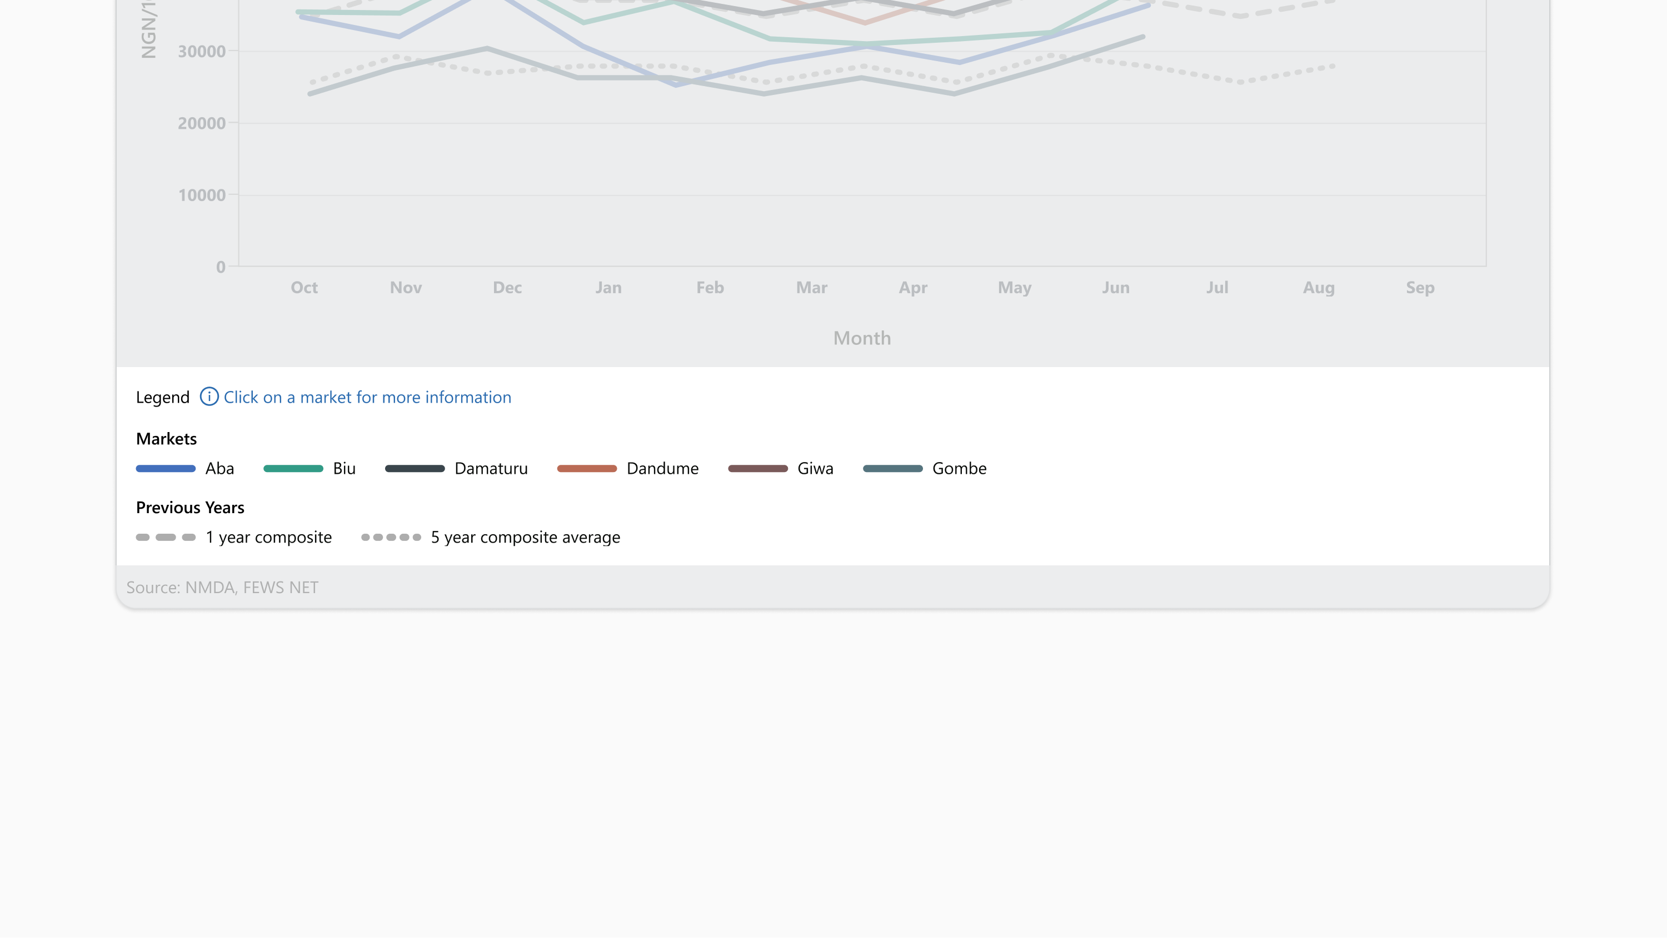Image resolution: width=1667 pixels, height=938 pixels.
Task: Select the Gombe market legend entry
Action: click(959, 468)
